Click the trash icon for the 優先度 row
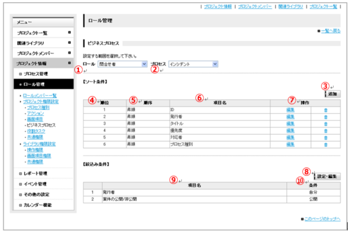This screenshot has width=348, height=234. [326, 131]
